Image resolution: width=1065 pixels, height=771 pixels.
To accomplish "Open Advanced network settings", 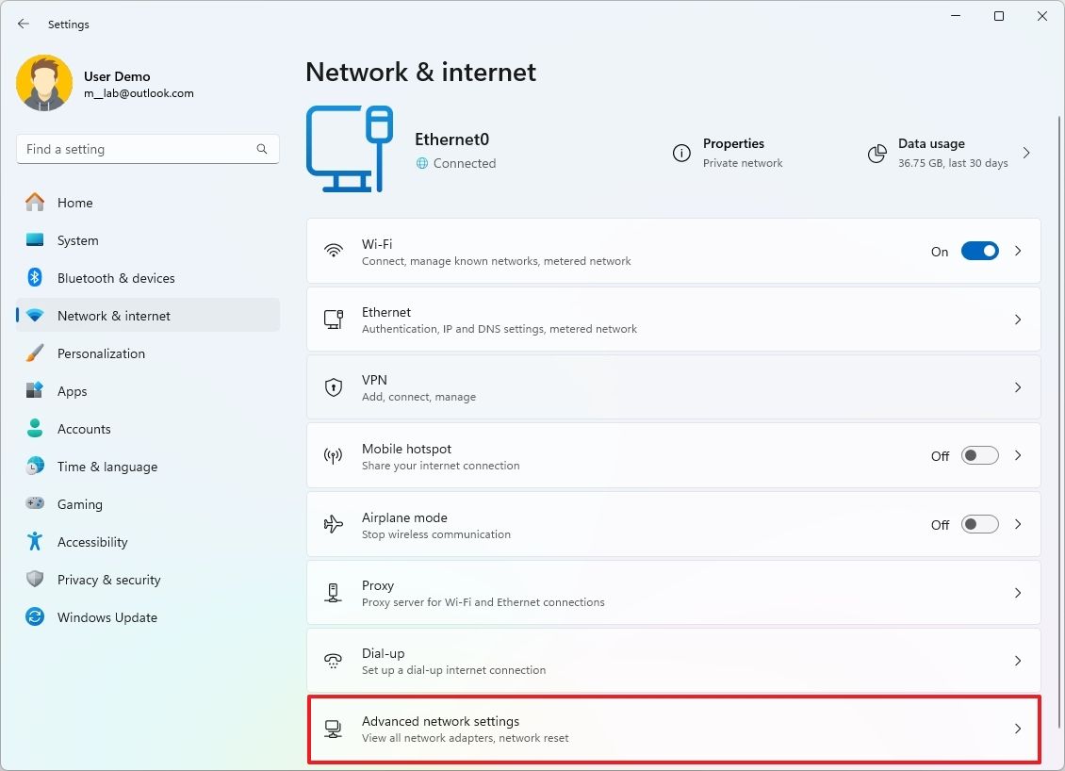I will pyautogui.click(x=673, y=729).
